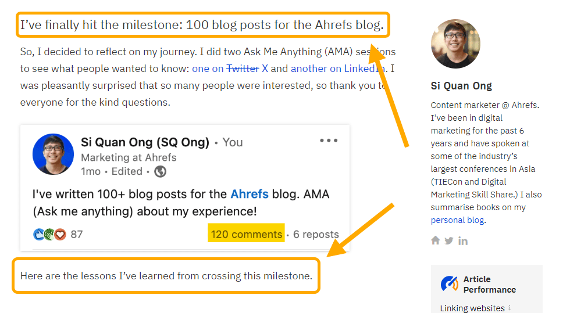Open the three-dot menu on the LinkedIn post
570x313 pixels.
pyautogui.click(x=329, y=141)
